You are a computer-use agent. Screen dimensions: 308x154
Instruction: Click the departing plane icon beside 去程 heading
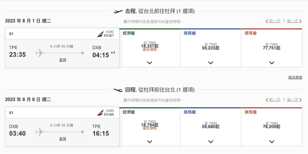pos(118,12)
